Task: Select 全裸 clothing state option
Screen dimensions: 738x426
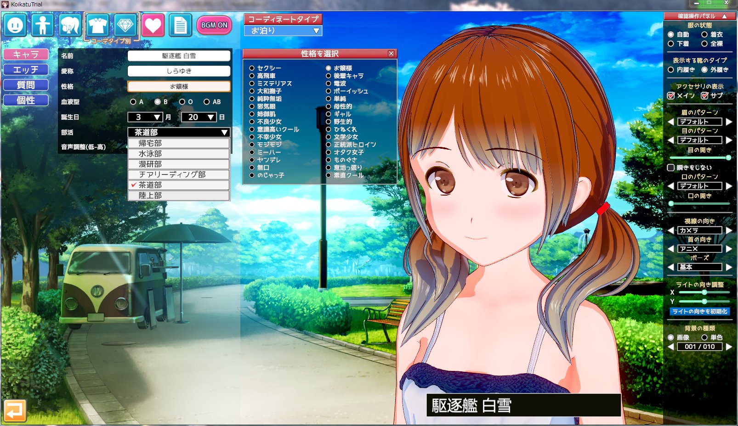Action: [704, 44]
